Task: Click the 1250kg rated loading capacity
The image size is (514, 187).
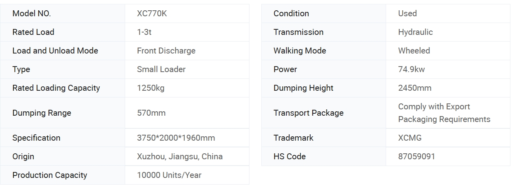Action: (151, 88)
